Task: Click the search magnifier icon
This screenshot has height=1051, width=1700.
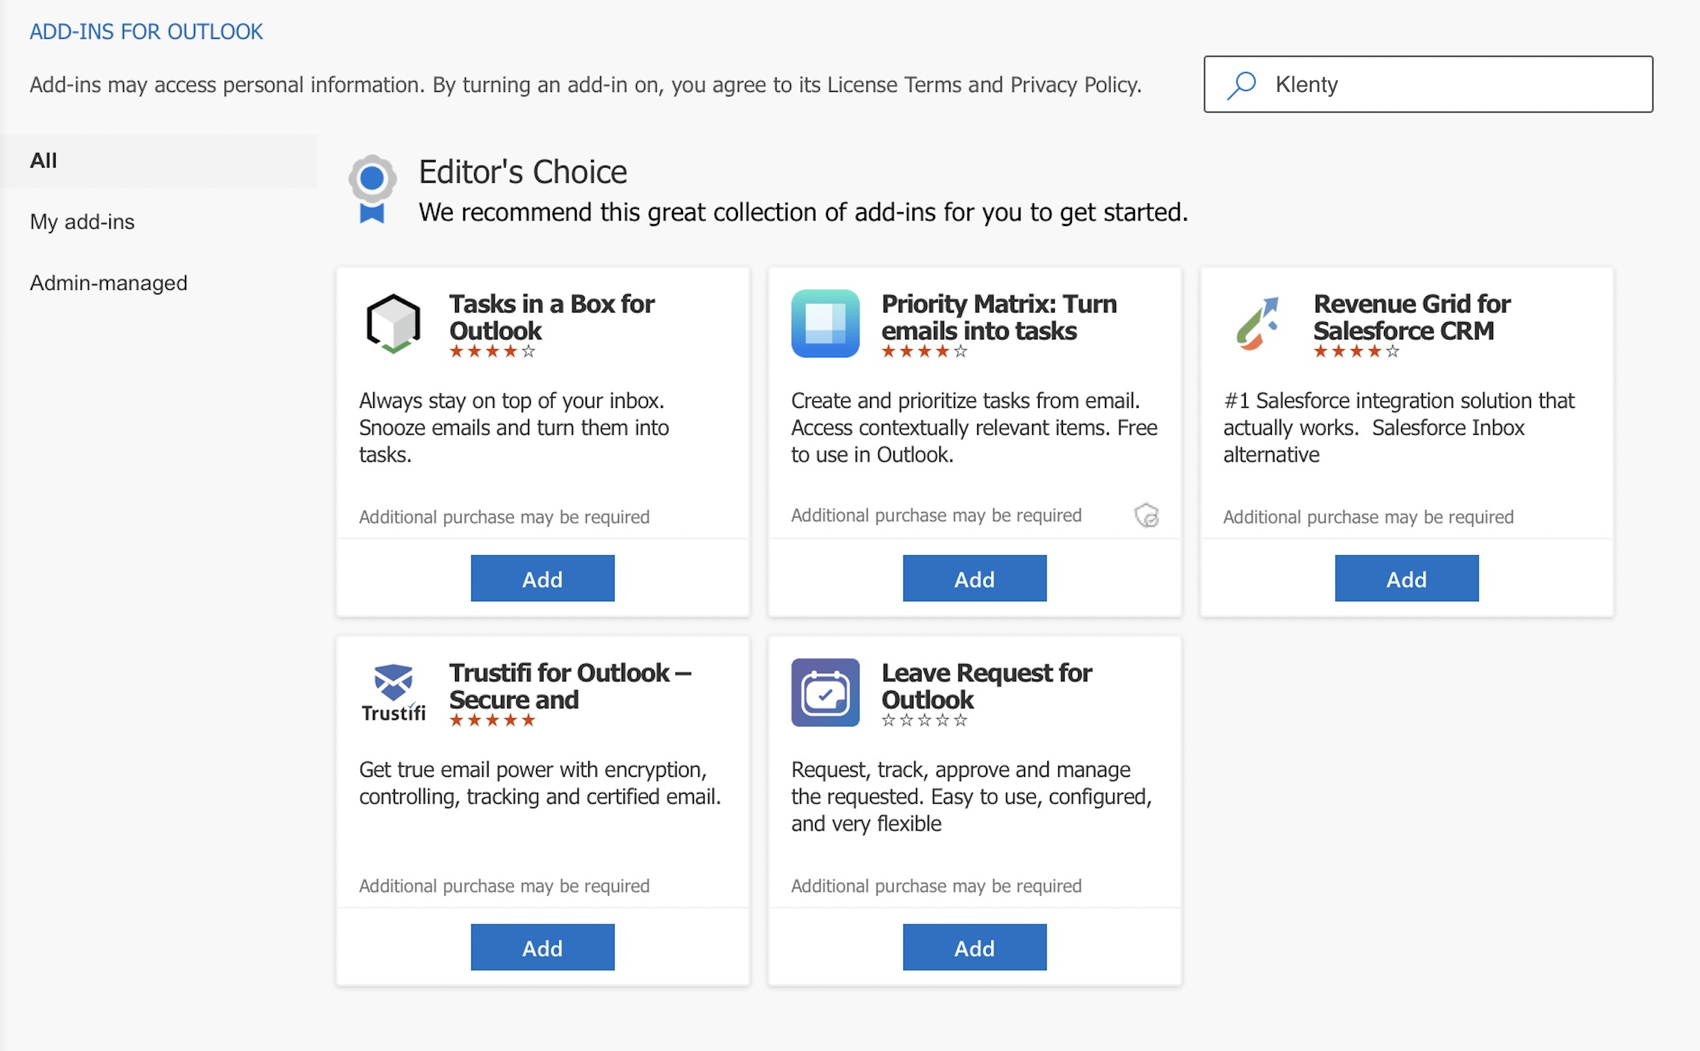Action: point(1241,84)
